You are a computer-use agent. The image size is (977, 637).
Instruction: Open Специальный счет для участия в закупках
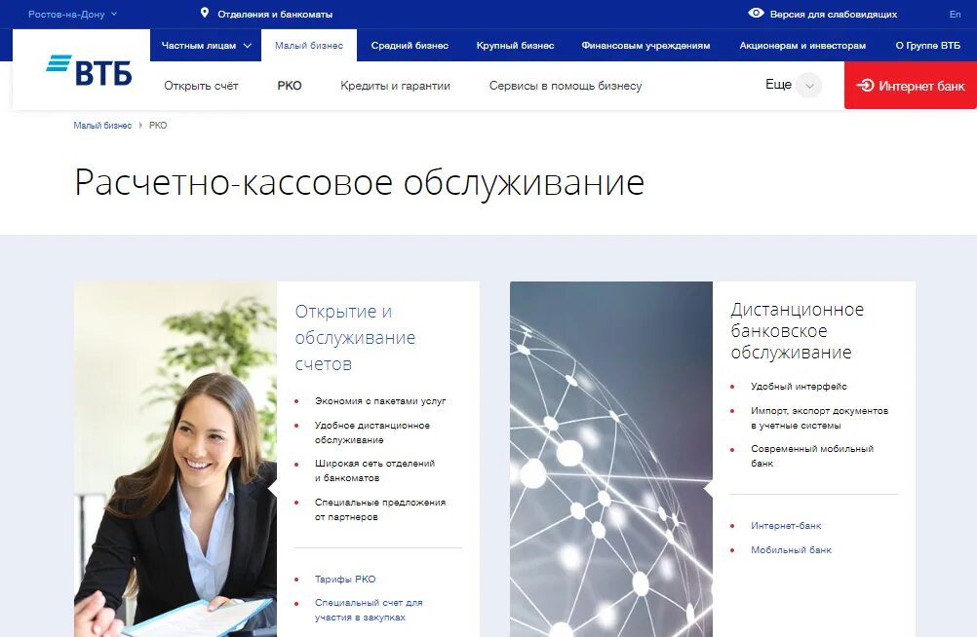point(369,610)
